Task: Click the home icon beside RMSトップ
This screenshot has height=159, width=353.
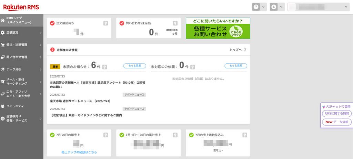Action: click(x=3, y=20)
